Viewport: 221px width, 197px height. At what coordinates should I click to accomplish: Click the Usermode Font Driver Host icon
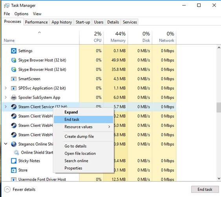(14, 179)
